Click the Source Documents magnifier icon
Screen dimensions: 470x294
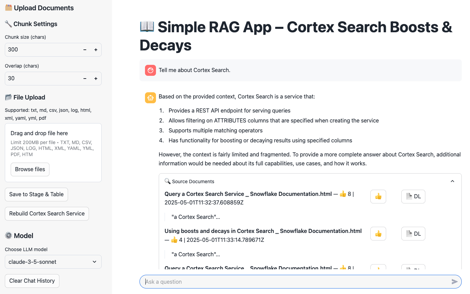coord(168,181)
